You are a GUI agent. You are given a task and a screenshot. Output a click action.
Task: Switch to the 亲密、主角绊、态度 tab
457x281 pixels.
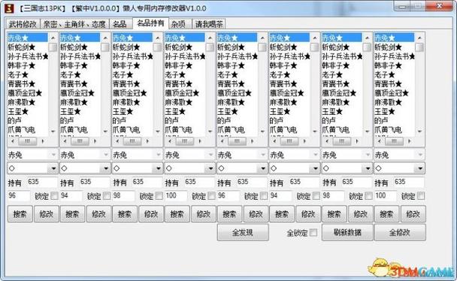[x=74, y=24]
